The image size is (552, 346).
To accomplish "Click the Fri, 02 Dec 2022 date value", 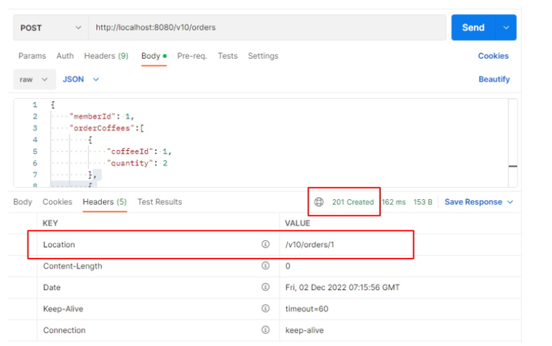I will click(342, 287).
